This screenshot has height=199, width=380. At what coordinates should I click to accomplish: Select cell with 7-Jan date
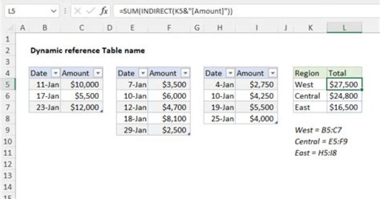click(132, 84)
